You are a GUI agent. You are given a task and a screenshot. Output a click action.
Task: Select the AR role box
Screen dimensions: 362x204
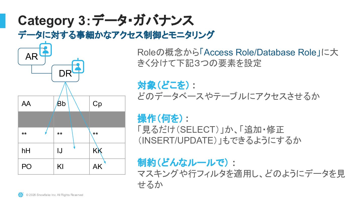[32, 56]
